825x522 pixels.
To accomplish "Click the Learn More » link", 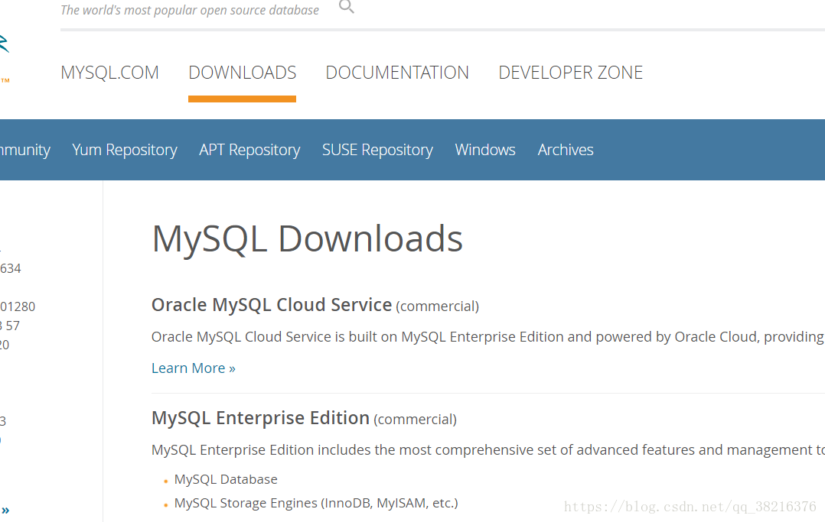I will (193, 368).
